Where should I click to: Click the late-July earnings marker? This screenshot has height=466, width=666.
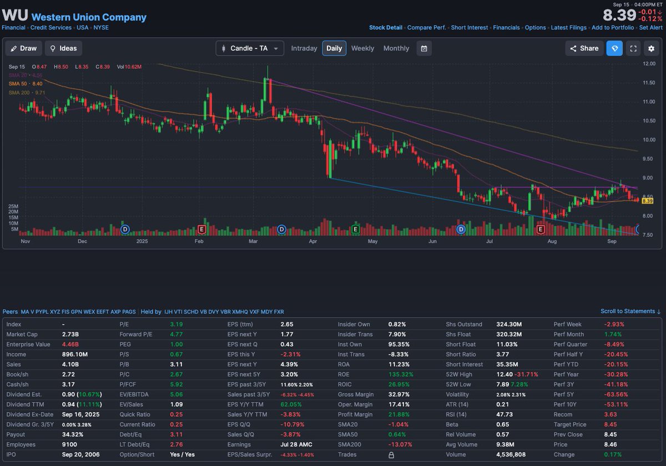click(539, 229)
